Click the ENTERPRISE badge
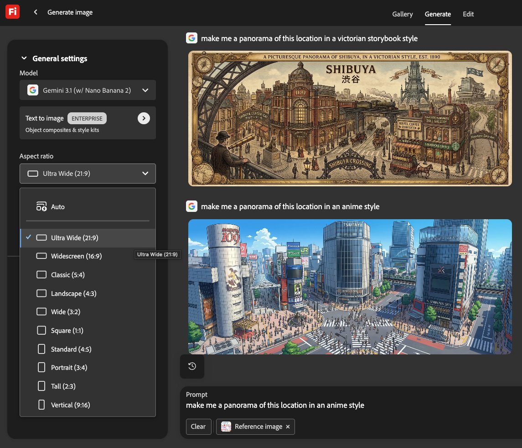This screenshot has width=522, height=448. (x=87, y=118)
